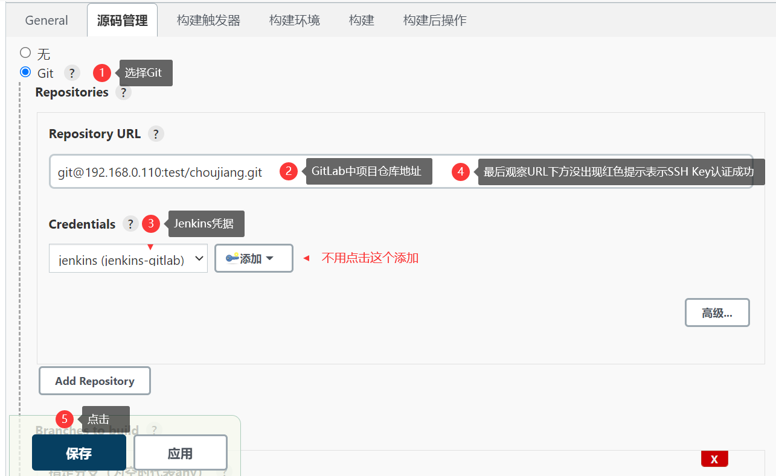Image resolution: width=776 pixels, height=476 pixels.
Task: Go to the 构建后操作 tab
Action: tap(435, 20)
